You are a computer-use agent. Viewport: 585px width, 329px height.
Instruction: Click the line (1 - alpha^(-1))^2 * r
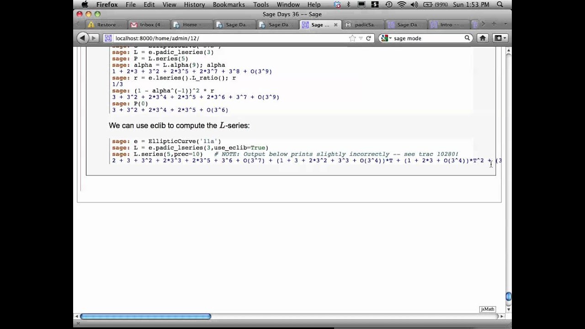coord(163,90)
